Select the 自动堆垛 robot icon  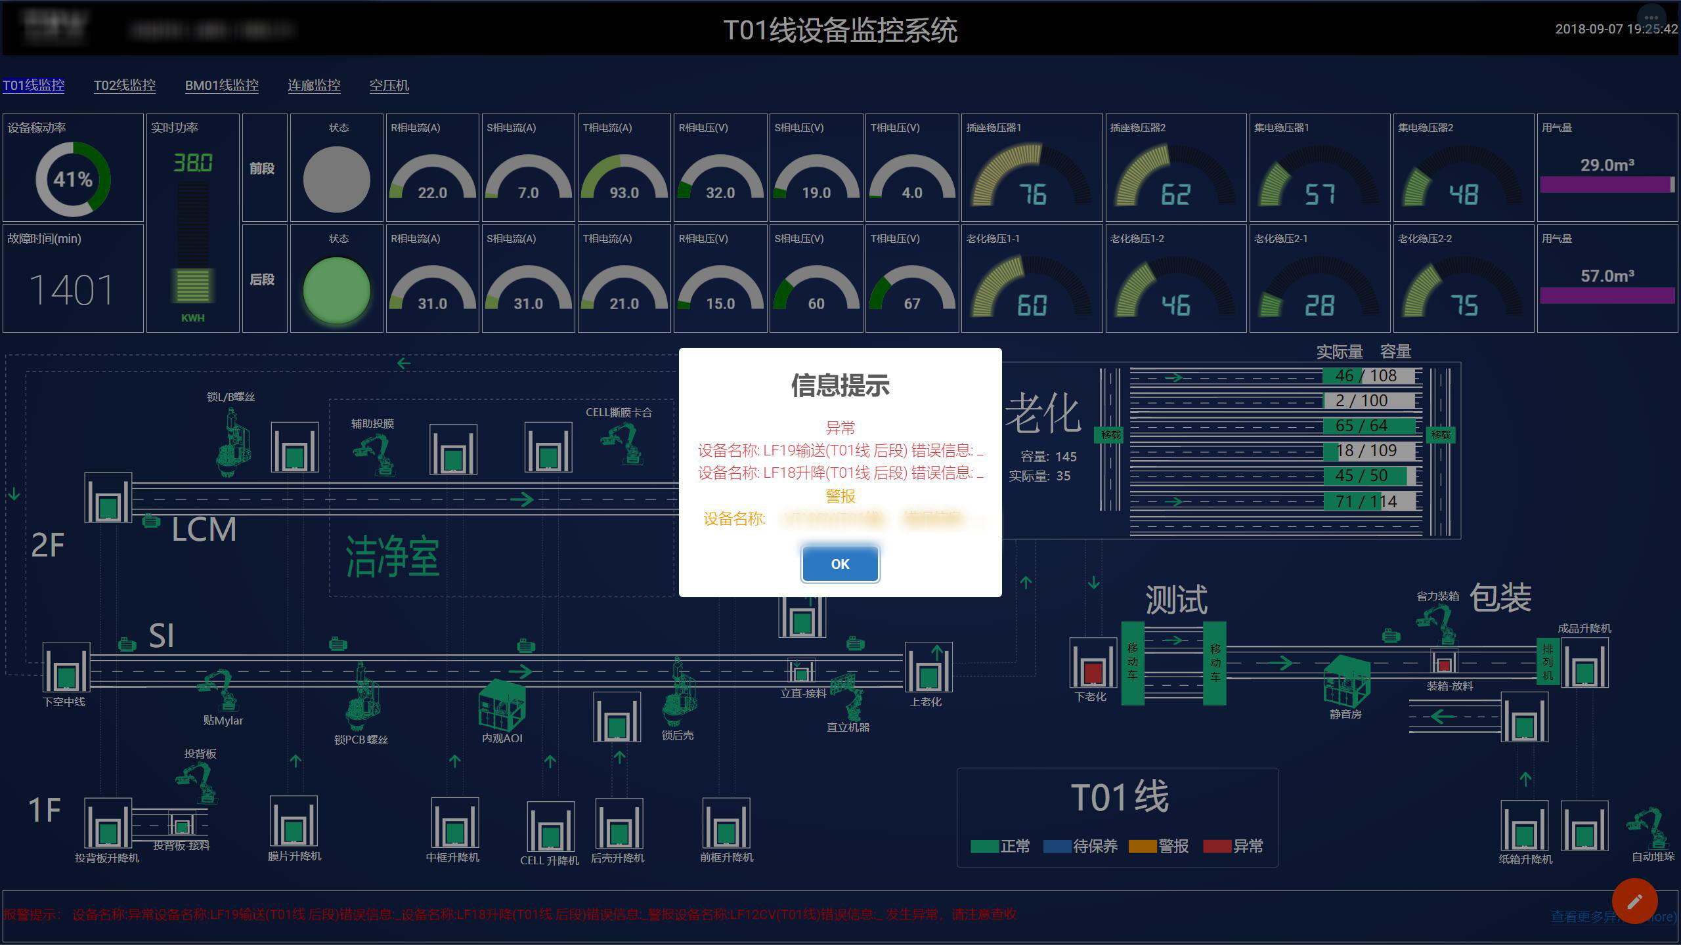click(x=1649, y=828)
